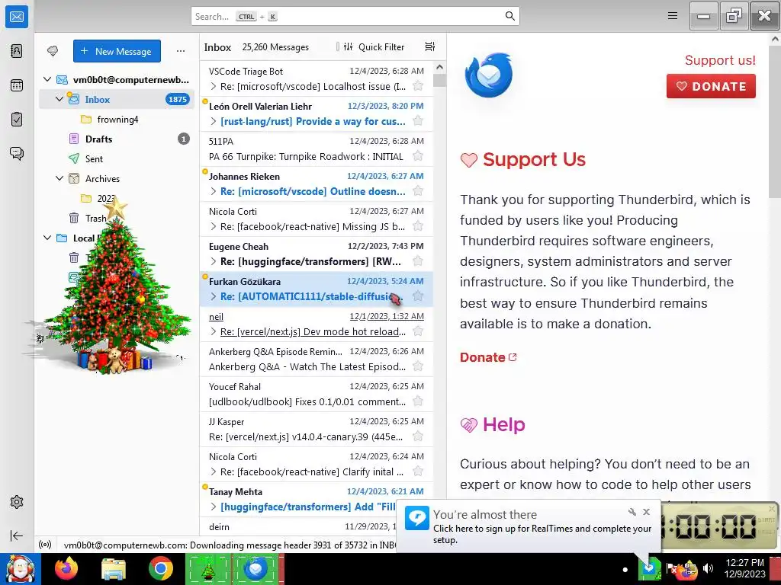Viewport: 781px width, 585px height.
Task: Click the New Message button
Action: [x=117, y=51]
